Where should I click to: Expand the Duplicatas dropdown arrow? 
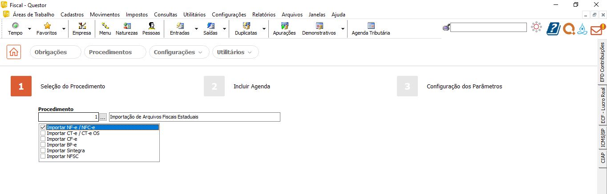click(x=264, y=29)
